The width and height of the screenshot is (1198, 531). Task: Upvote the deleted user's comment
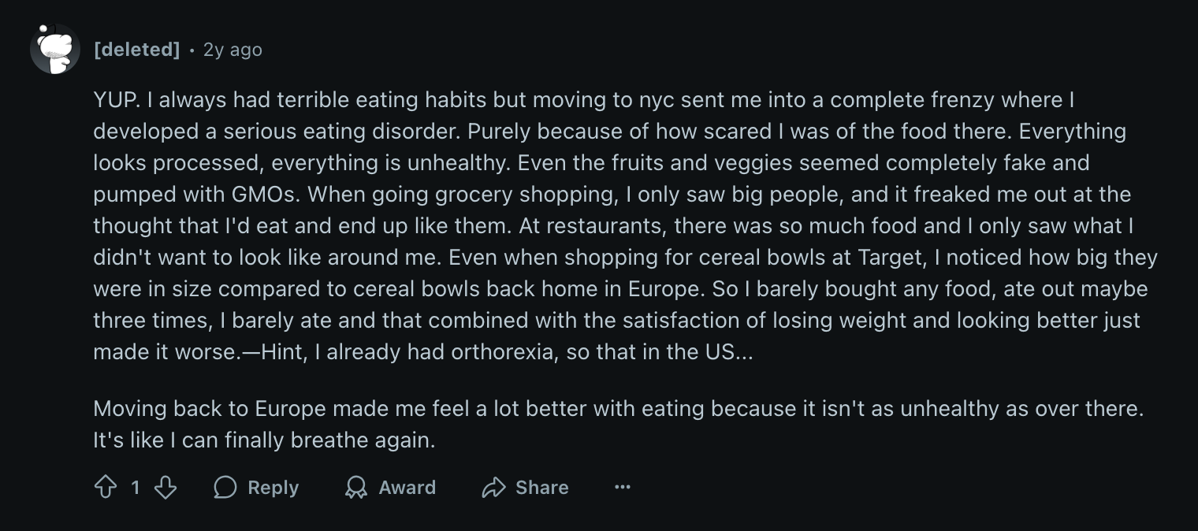click(105, 488)
